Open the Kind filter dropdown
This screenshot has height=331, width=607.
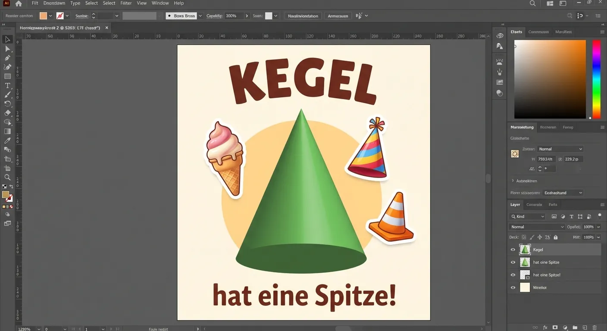(527, 216)
